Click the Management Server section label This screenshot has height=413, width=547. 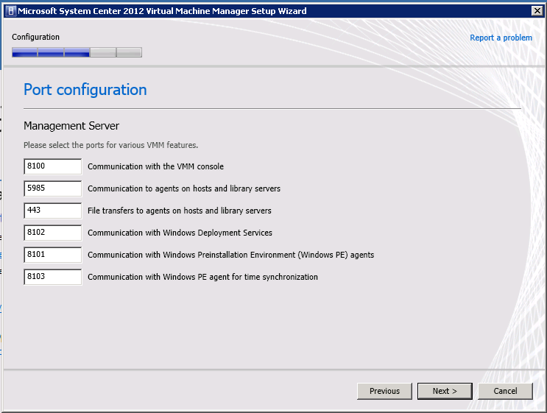coord(71,126)
